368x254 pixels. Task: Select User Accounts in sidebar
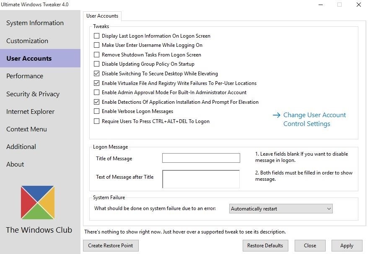click(x=40, y=58)
